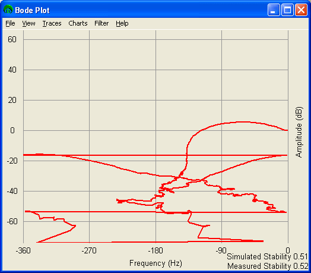Viewport: 311px width, 273px height.
Task: Open the Traces menu
Action: point(52,23)
